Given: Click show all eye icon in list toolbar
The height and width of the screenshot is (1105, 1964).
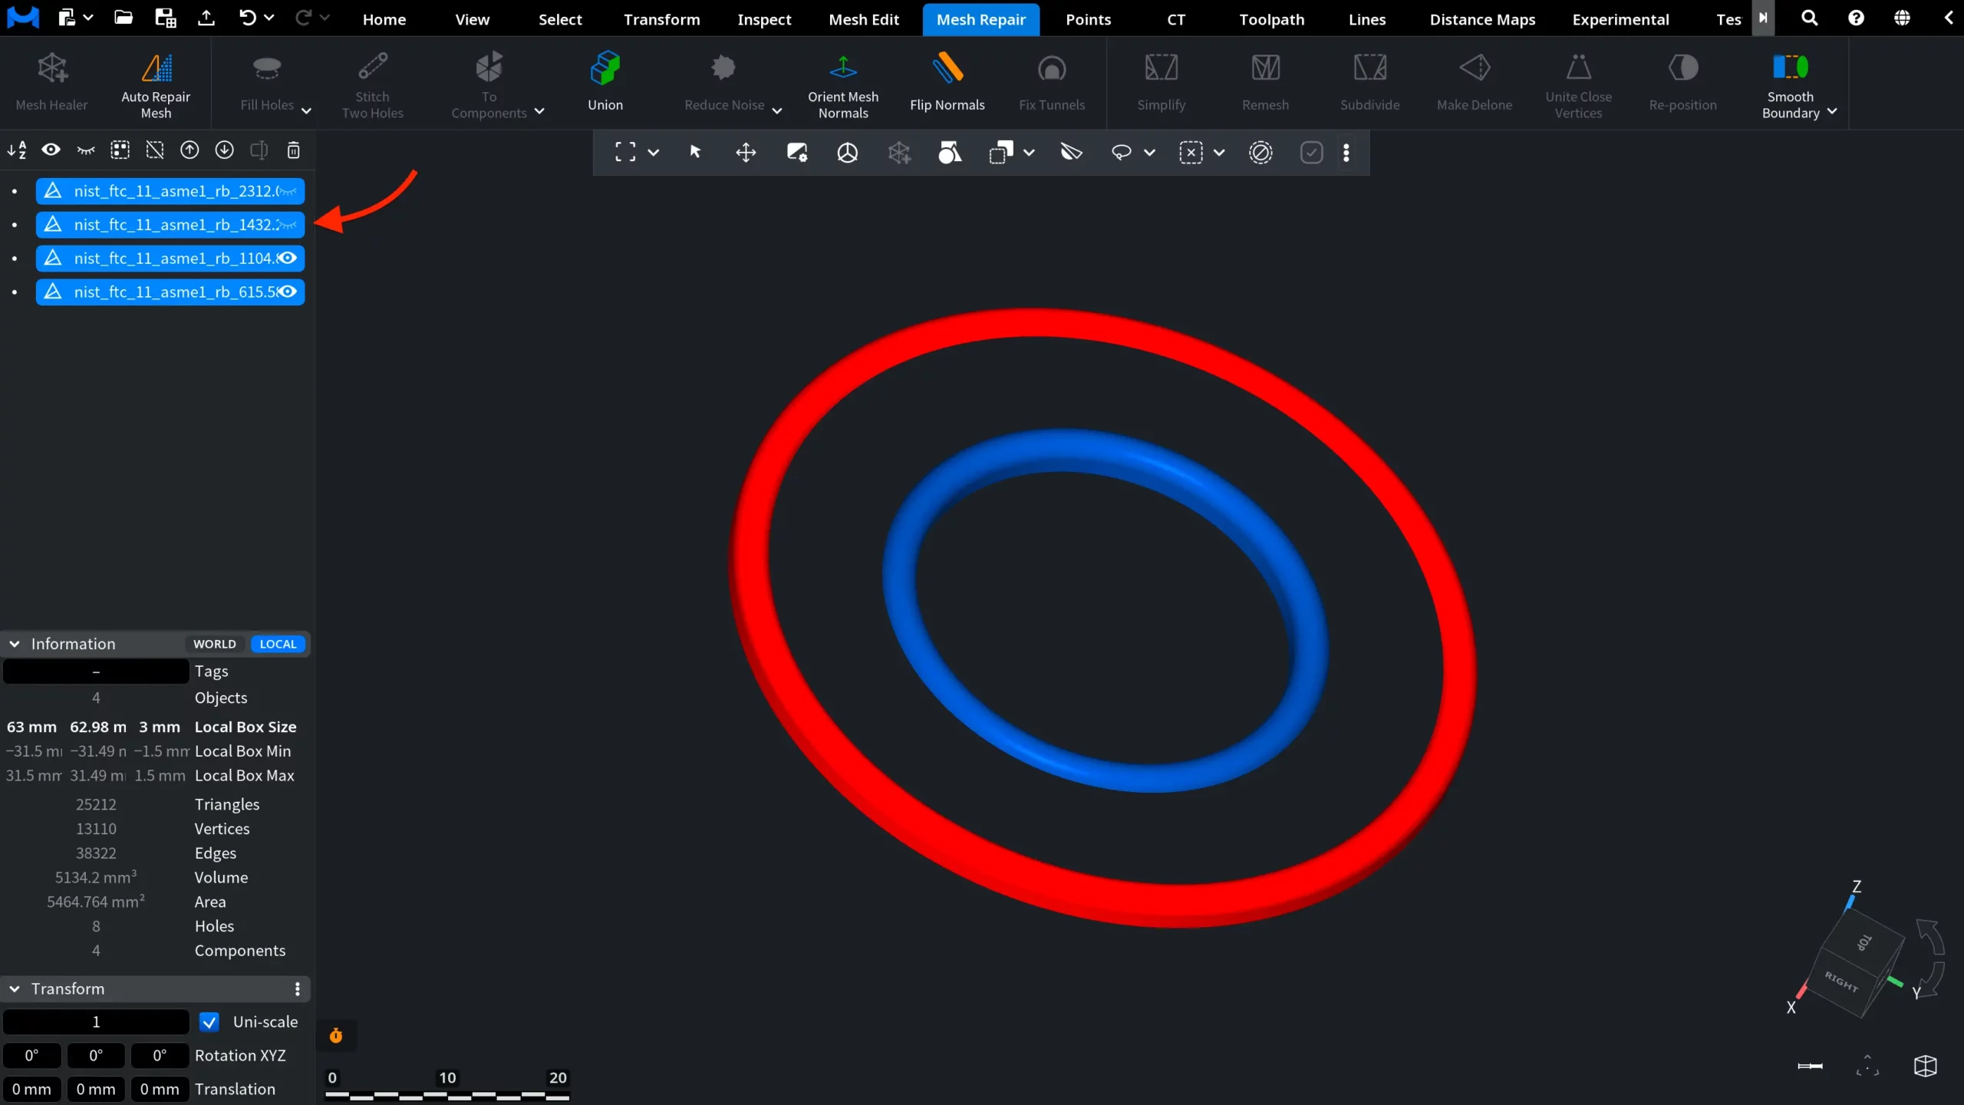Looking at the screenshot, I should pos(51,150).
